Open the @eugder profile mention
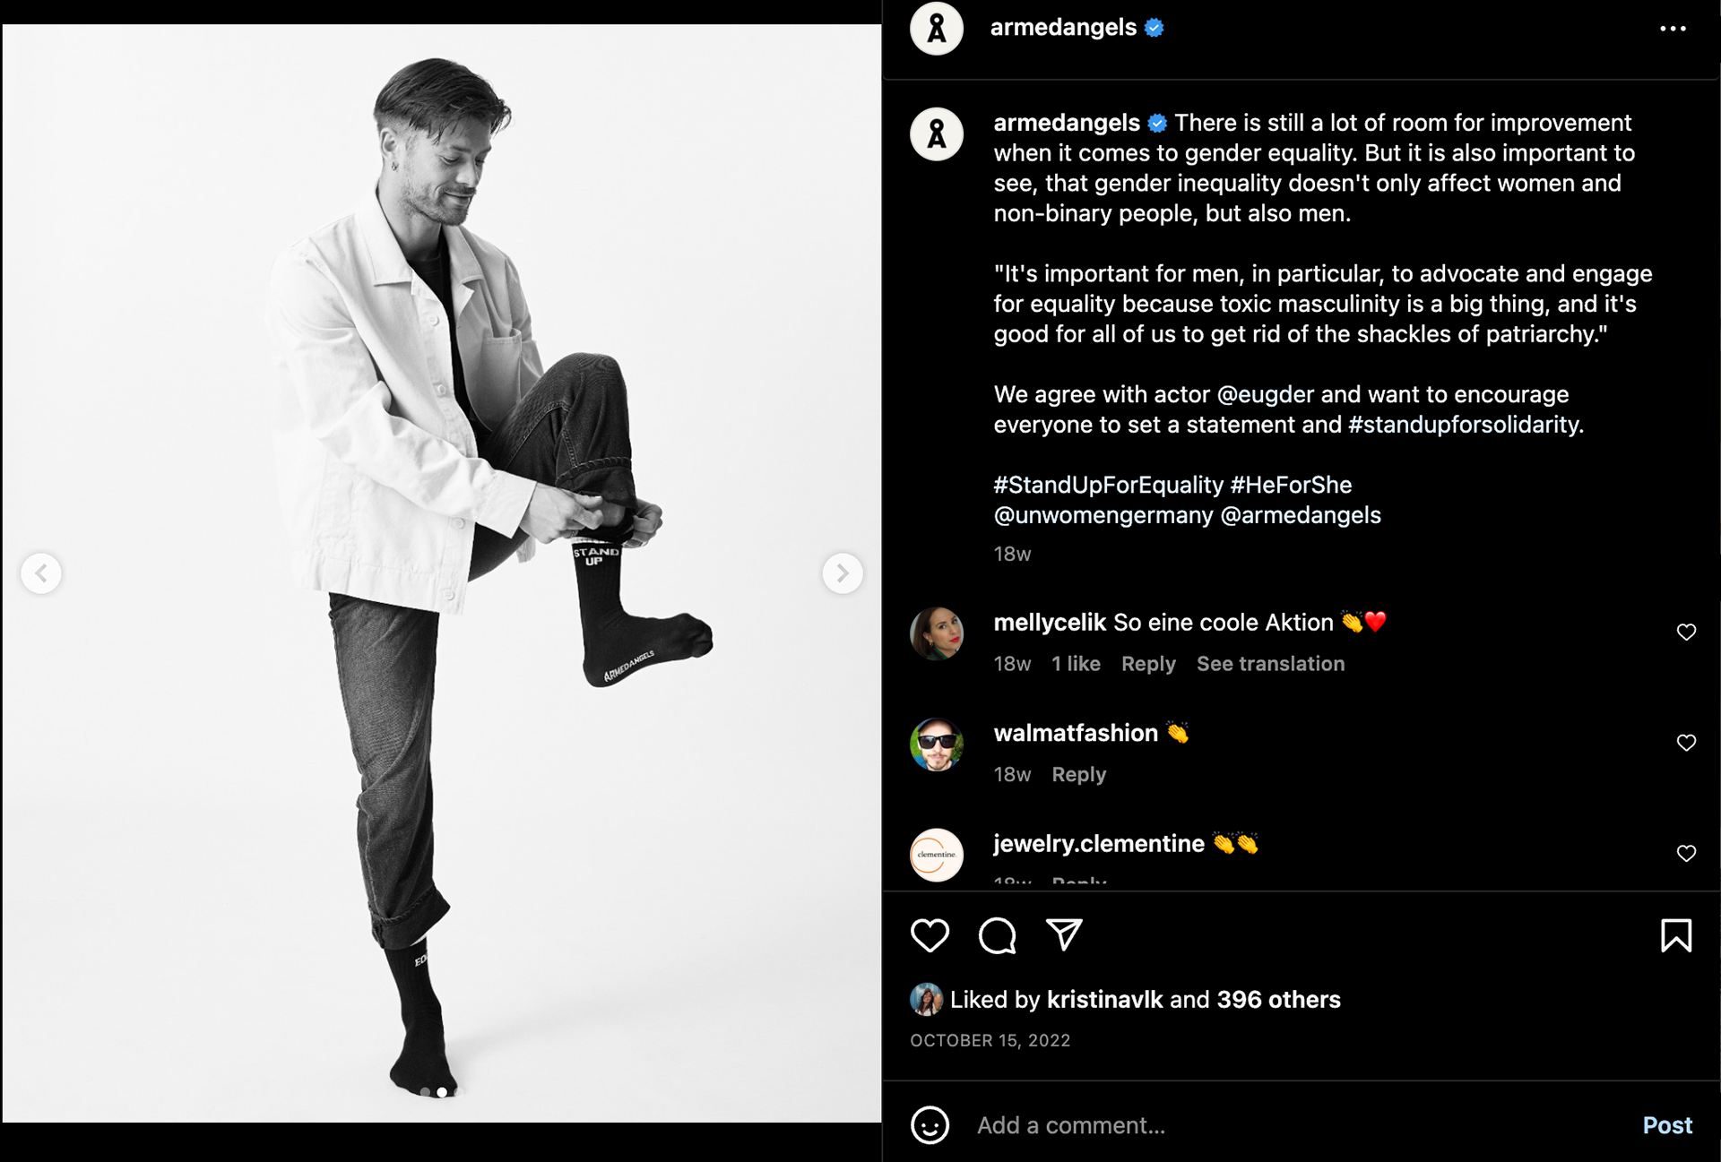This screenshot has width=1721, height=1162. click(x=1265, y=394)
